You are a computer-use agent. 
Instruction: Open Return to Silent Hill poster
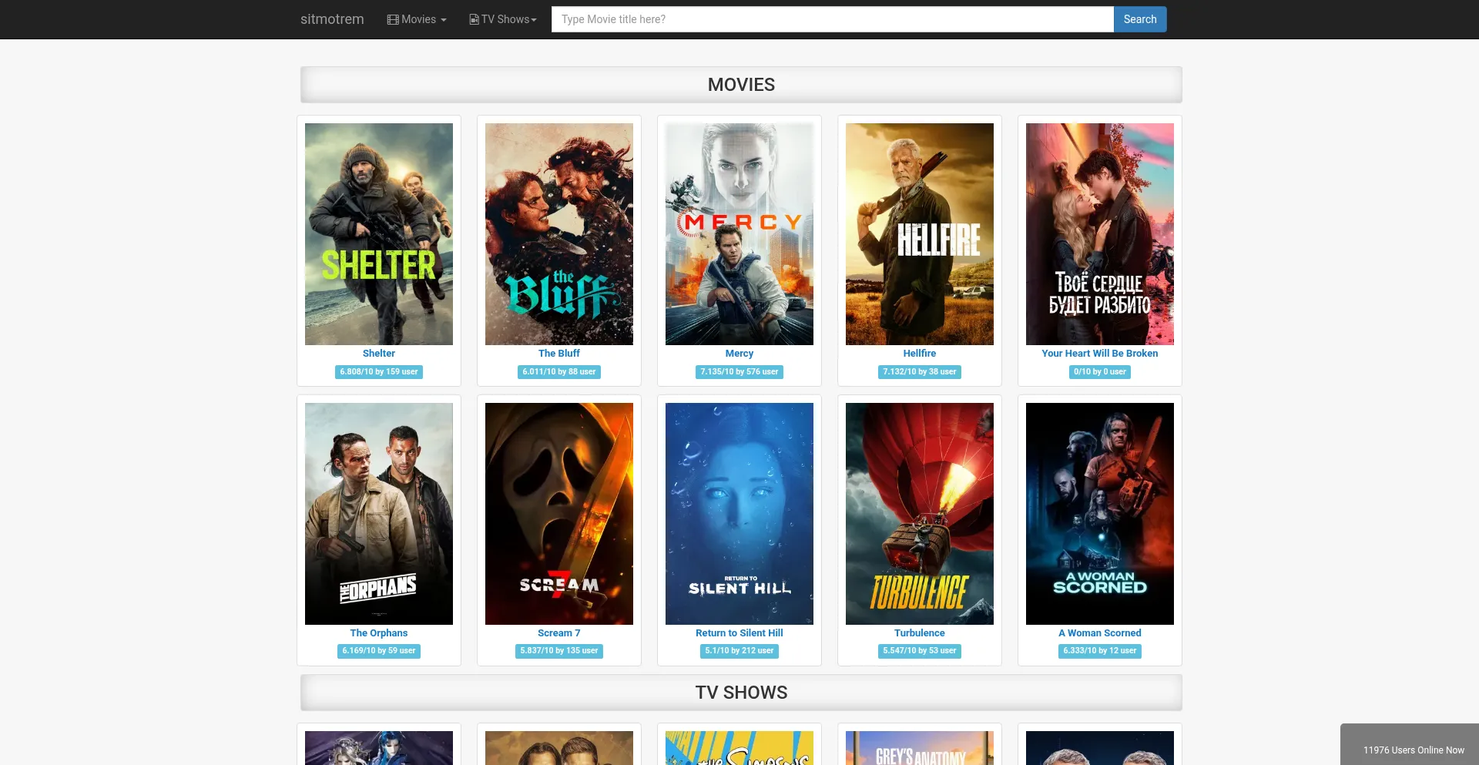coord(739,514)
